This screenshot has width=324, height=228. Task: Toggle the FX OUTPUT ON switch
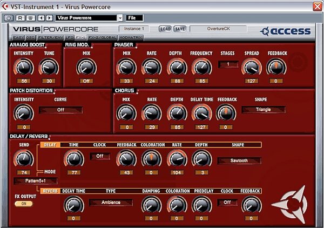tap(24, 204)
